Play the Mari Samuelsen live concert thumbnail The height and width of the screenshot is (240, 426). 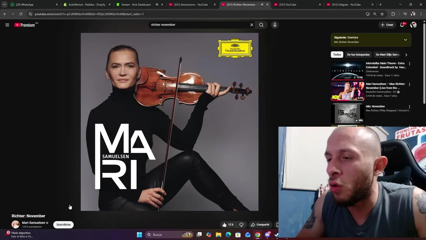(x=347, y=91)
